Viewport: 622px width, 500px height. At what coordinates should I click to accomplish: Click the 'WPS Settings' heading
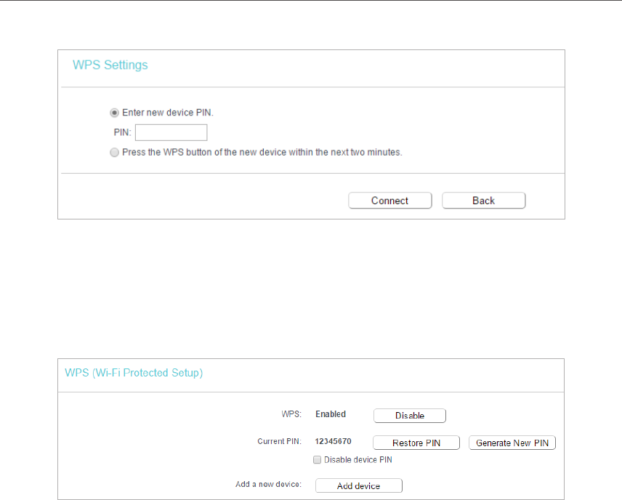tap(110, 65)
